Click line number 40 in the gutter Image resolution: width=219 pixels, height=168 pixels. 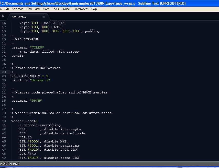tap(4, 121)
